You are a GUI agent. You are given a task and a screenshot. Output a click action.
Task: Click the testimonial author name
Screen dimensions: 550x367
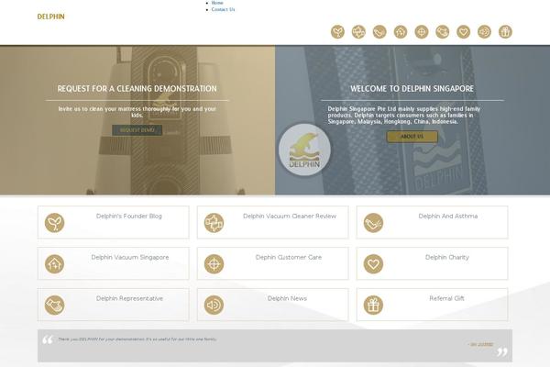point(480,345)
